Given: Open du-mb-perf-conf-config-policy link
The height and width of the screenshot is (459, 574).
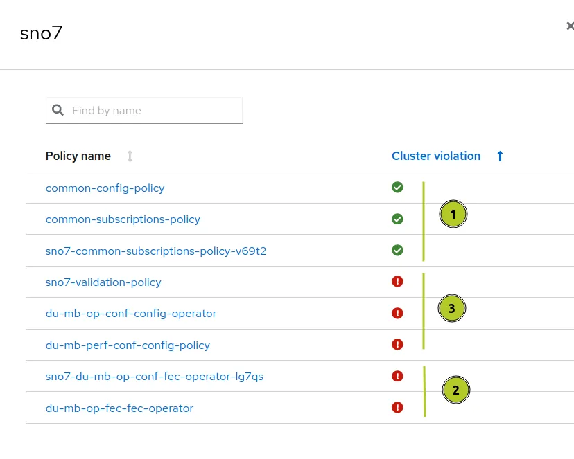Looking at the screenshot, I should [x=128, y=345].
